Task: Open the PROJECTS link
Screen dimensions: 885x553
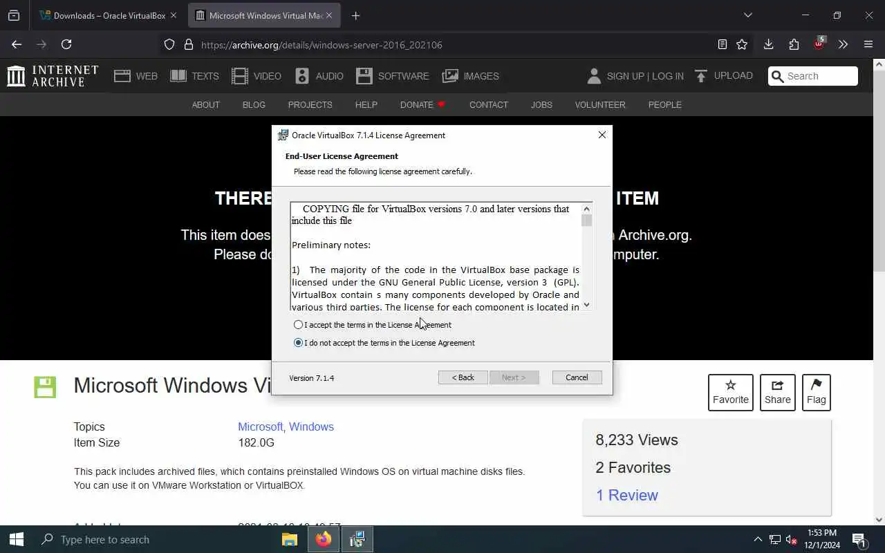Action: pyautogui.click(x=310, y=105)
